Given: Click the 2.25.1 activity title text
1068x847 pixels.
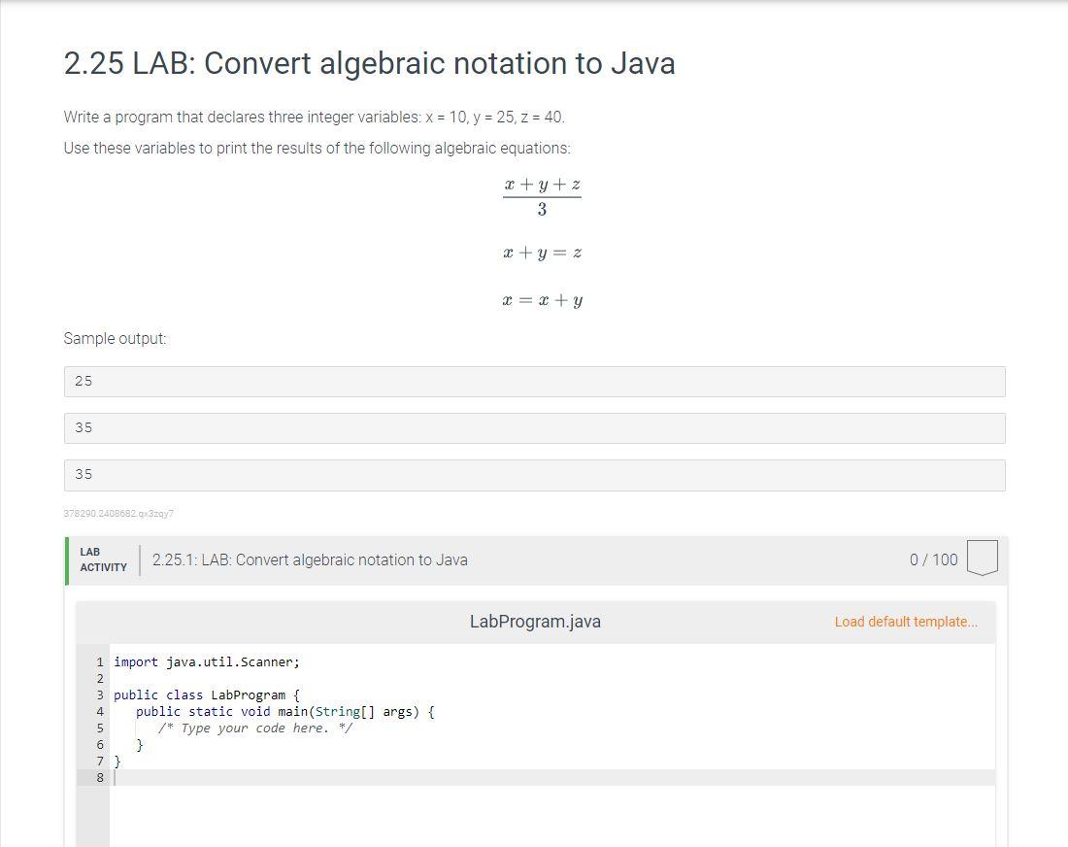Looking at the screenshot, I should point(310,559).
